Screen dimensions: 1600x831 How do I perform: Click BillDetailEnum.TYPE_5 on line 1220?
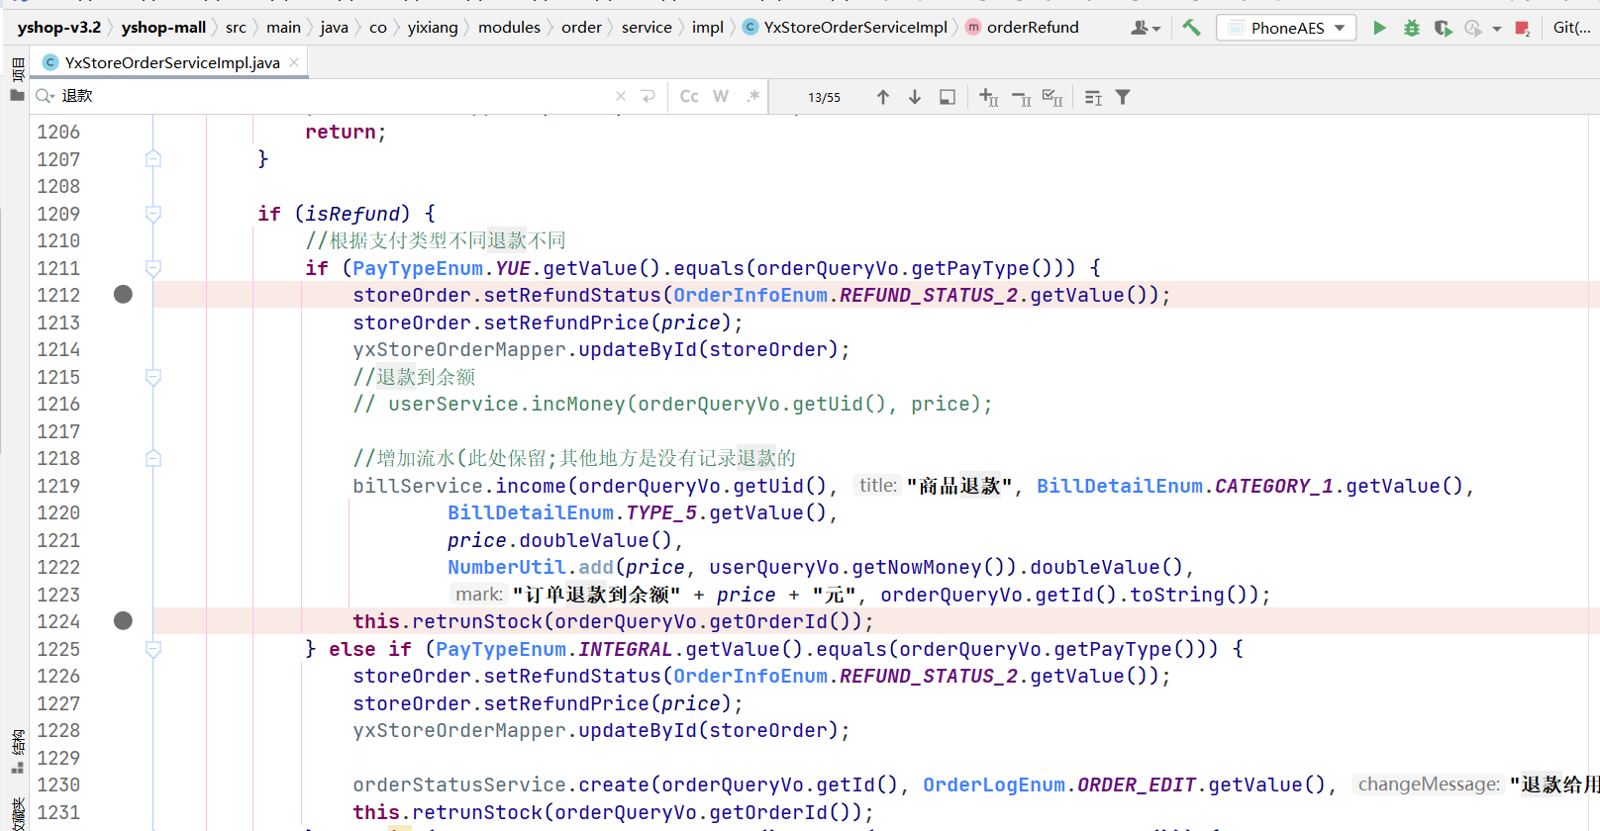point(572,512)
